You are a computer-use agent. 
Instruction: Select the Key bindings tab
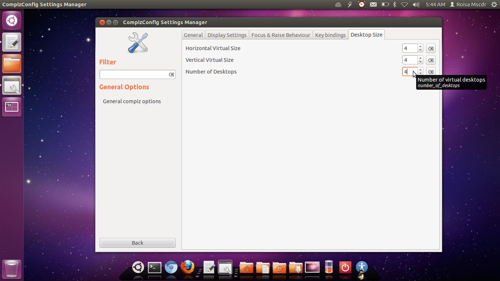[331, 35]
